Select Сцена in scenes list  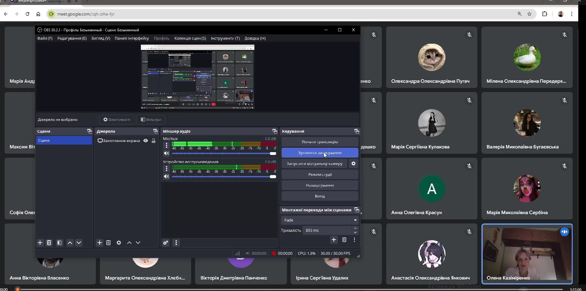tap(64, 140)
